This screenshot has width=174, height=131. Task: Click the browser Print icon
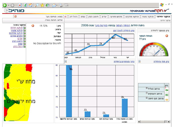(61, 5)
